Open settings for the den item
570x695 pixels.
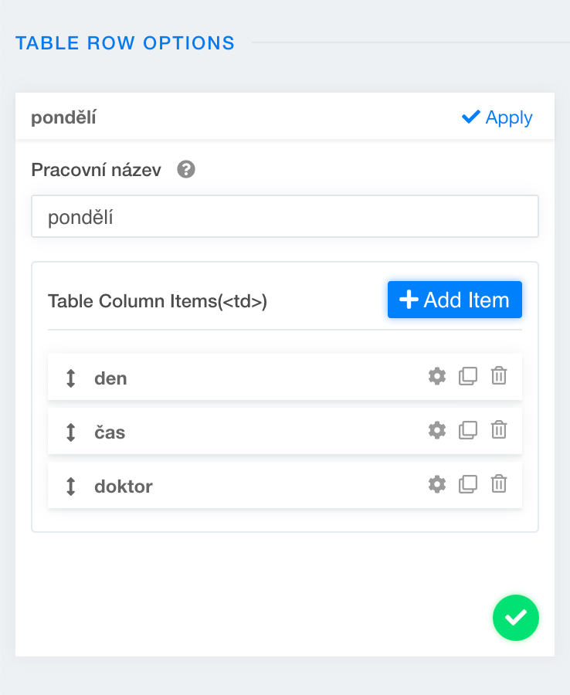click(437, 376)
